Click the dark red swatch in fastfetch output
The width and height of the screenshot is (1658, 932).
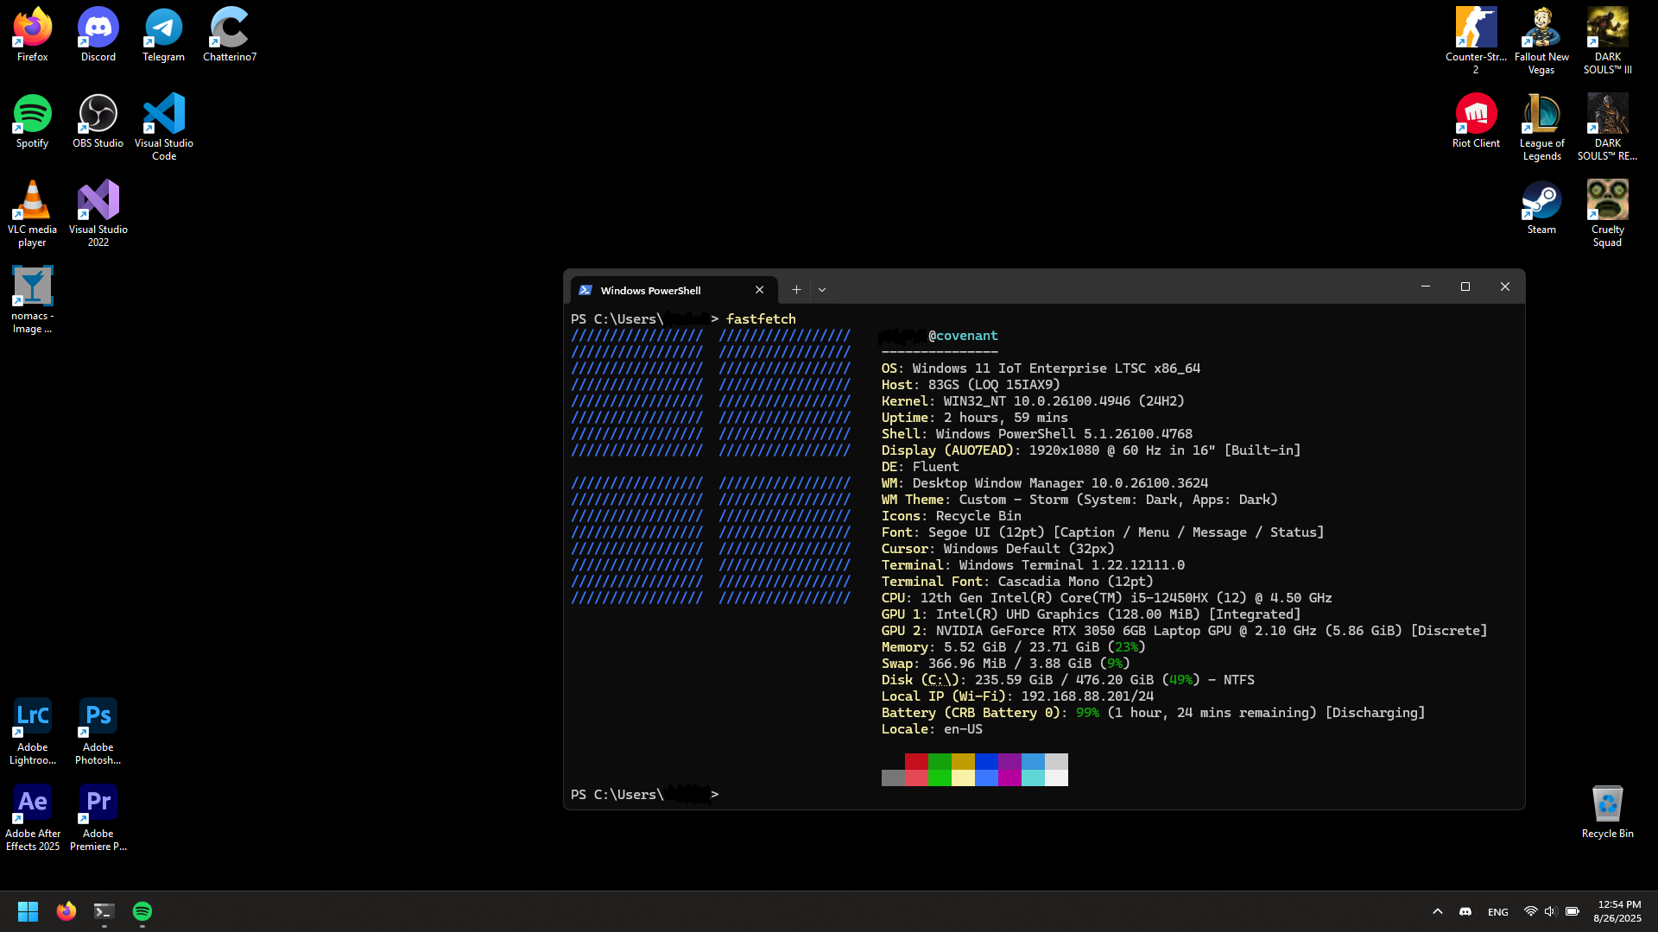tap(916, 761)
